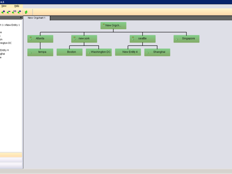Switch to the New Orgchart 1 tab
Viewport: 232px width, 174px height.
[x=37, y=18]
